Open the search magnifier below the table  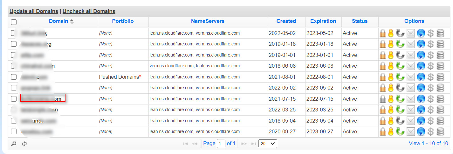click(14, 144)
